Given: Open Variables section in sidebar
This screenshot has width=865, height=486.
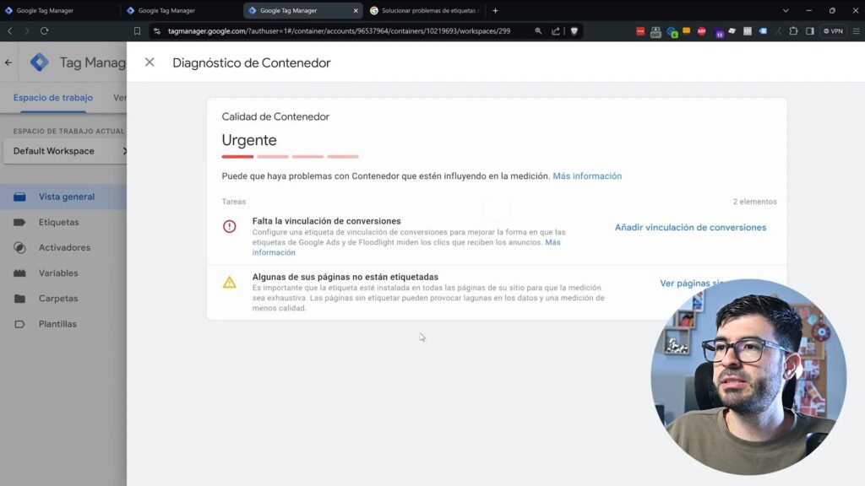Looking at the screenshot, I should pyautogui.click(x=63, y=273).
